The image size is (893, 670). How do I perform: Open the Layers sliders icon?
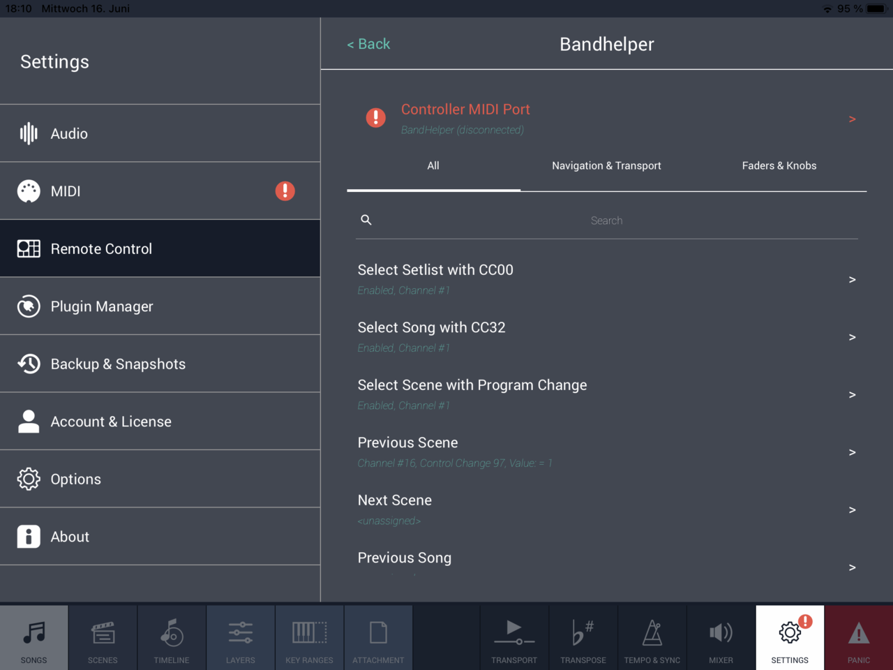pyautogui.click(x=241, y=633)
